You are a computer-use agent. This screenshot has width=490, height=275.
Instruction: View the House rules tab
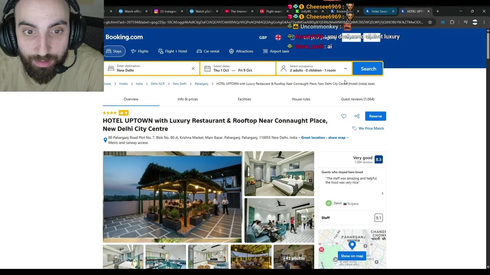click(301, 99)
